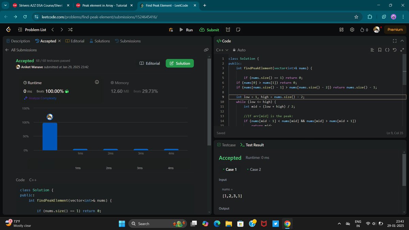409x230 pixels.
Task: Switch to Strivers A2Z DSA Course tab
Action: tap(41, 5)
